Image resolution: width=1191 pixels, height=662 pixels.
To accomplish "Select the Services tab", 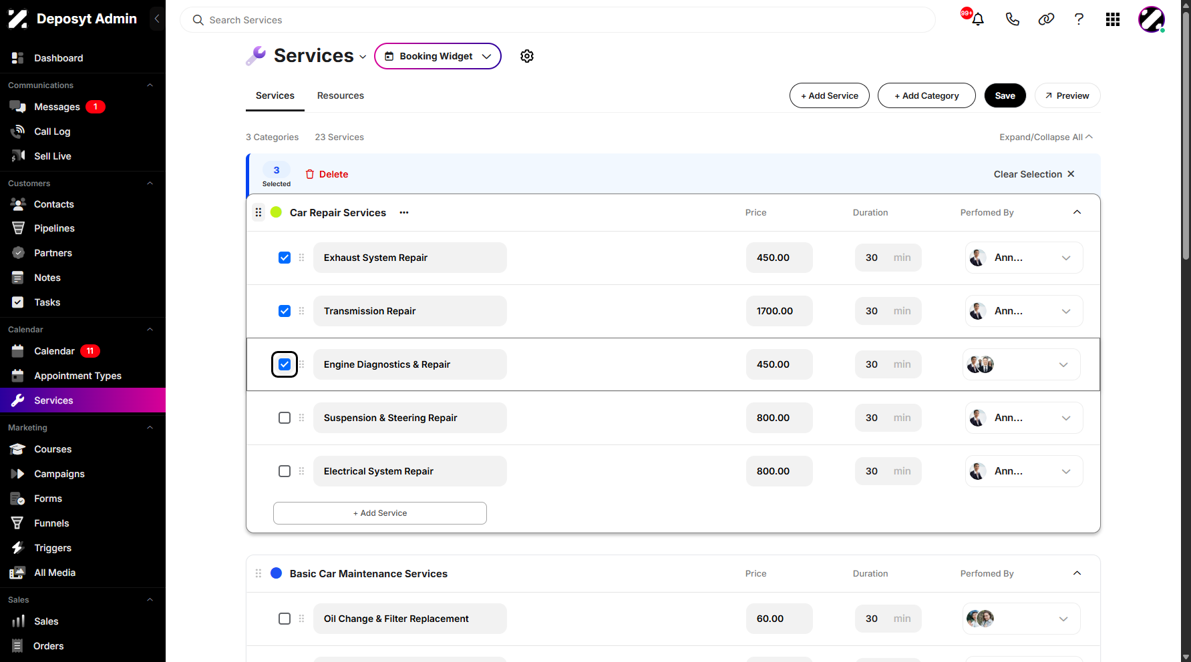I will tap(275, 95).
